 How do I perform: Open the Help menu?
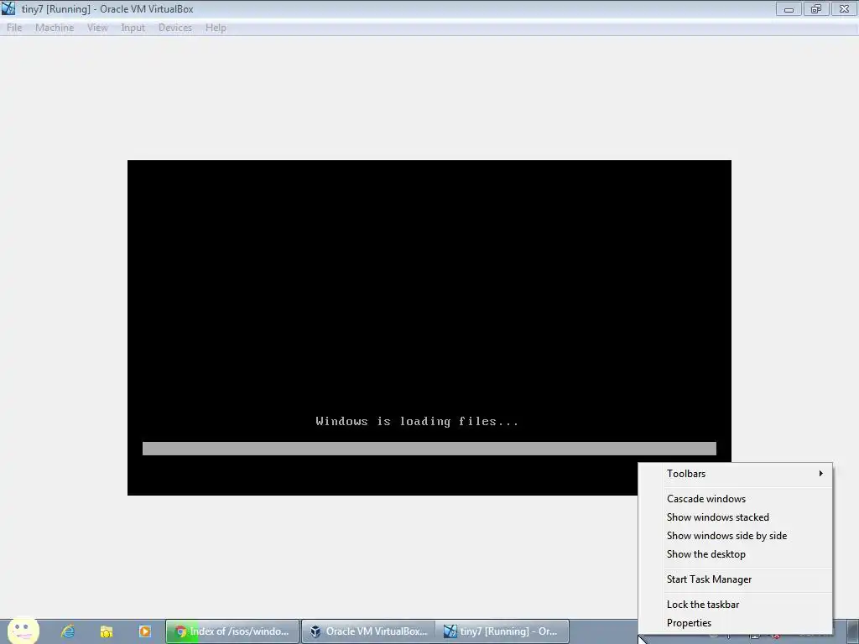tap(216, 28)
